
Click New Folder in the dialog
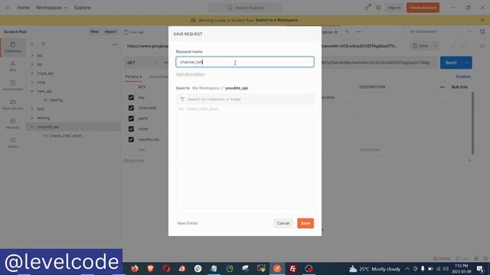point(188,223)
